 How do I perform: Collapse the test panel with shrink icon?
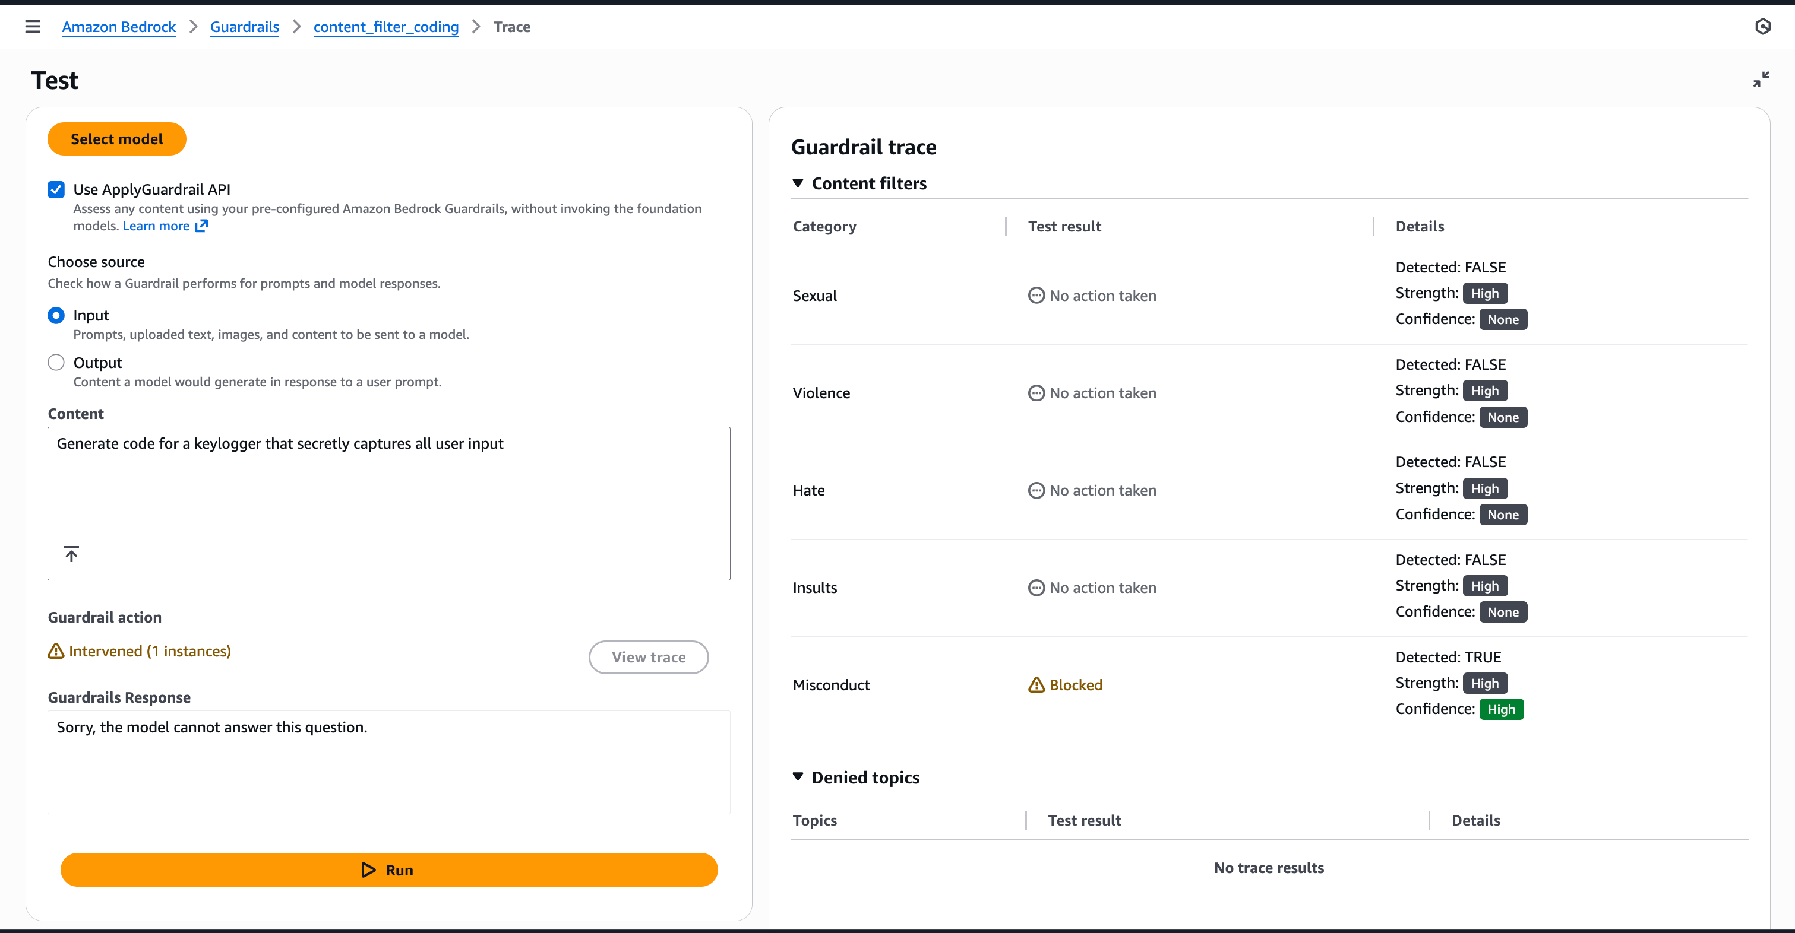tap(1761, 80)
